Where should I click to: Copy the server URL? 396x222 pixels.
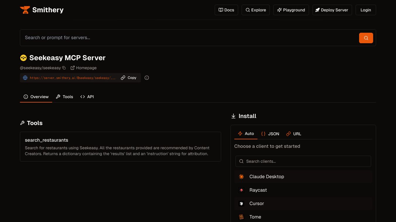coord(129,78)
